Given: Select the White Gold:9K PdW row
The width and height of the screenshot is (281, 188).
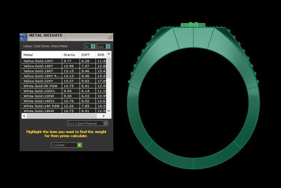Looking at the screenshot, I should (x=64, y=86).
